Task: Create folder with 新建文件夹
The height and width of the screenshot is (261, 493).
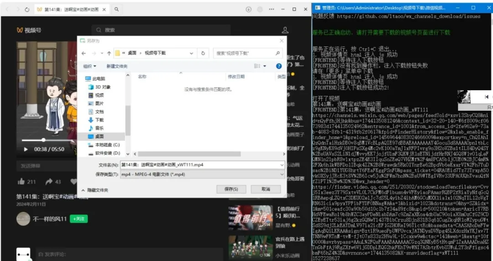Action: pyautogui.click(x=117, y=66)
